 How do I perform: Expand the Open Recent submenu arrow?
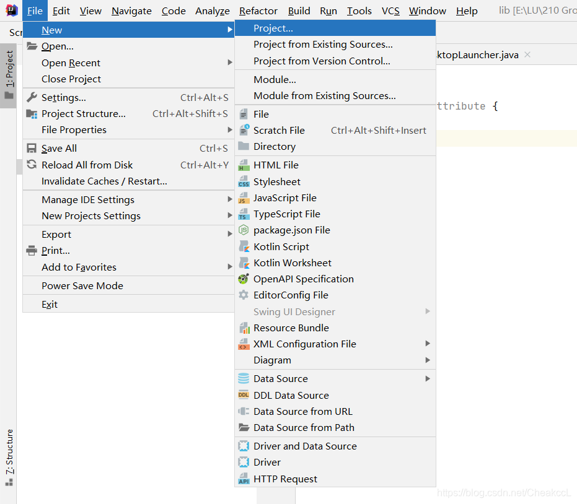pos(230,63)
